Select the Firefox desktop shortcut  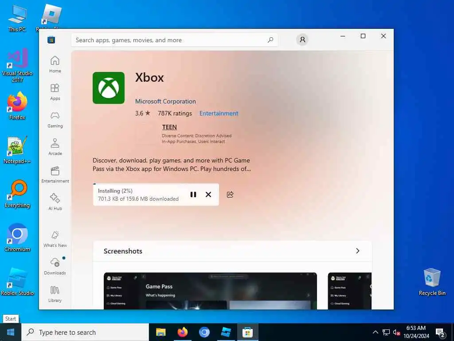[x=17, y=106]
